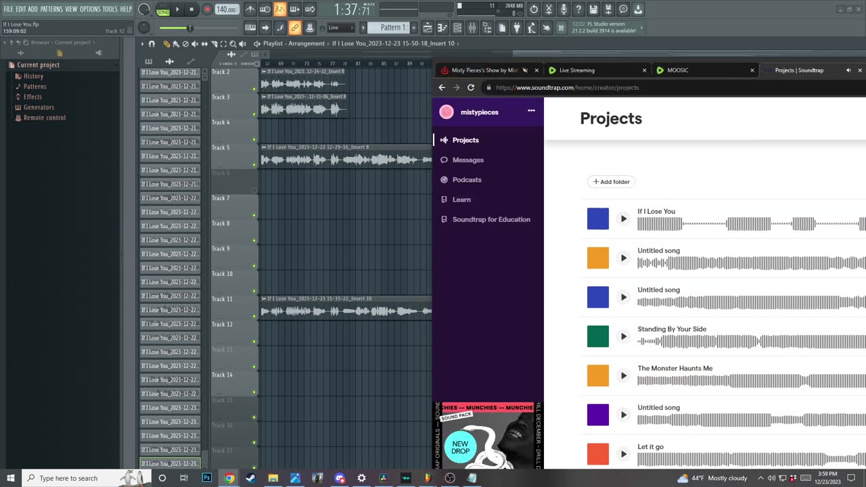
Task: Select the playlist Draw pencil tool
Action: pyautogui.click(x=166, y=44)
